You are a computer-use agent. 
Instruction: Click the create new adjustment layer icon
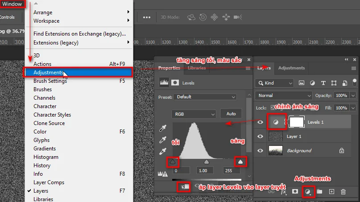pyautogui.click(x=307, y=191)
